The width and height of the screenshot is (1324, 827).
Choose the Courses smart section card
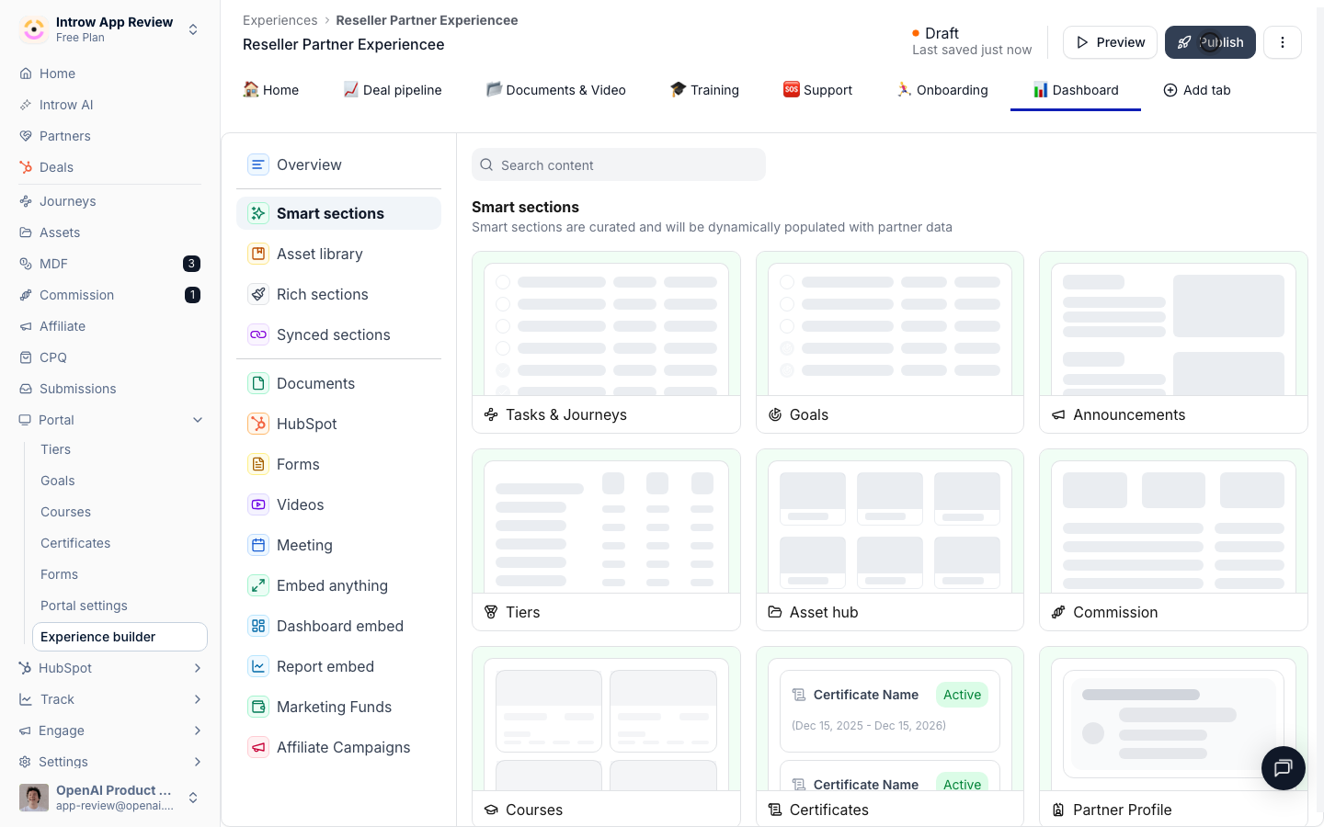tap(606, 736)
